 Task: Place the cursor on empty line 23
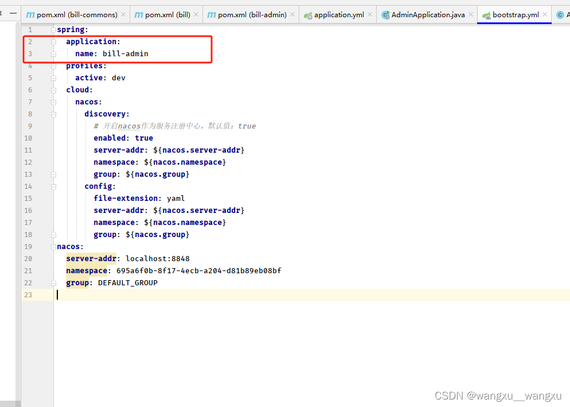pyautogui.click(x=313, y=295)
